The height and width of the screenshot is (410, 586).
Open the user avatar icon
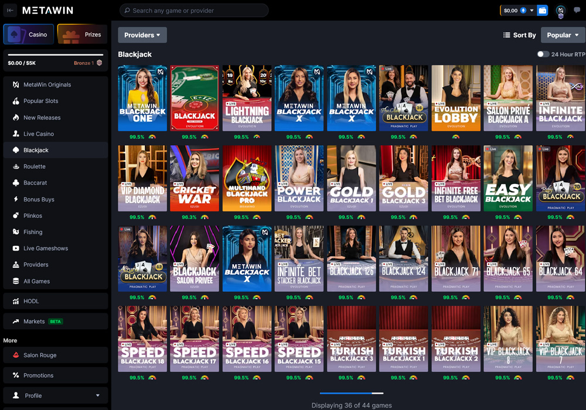coord(560,11)
